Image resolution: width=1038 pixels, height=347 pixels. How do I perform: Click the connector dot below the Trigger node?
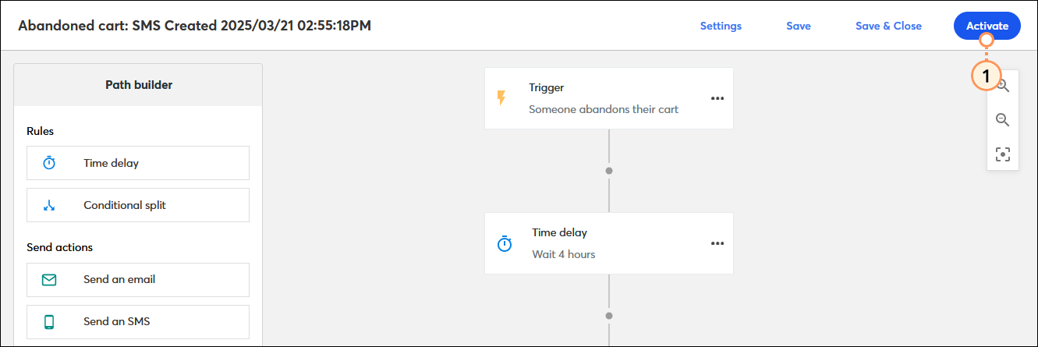[609, 170]
